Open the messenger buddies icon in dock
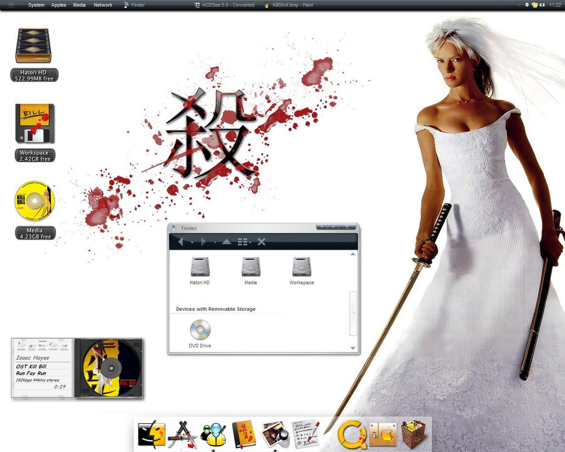565x452 pixels. (214, 434)
